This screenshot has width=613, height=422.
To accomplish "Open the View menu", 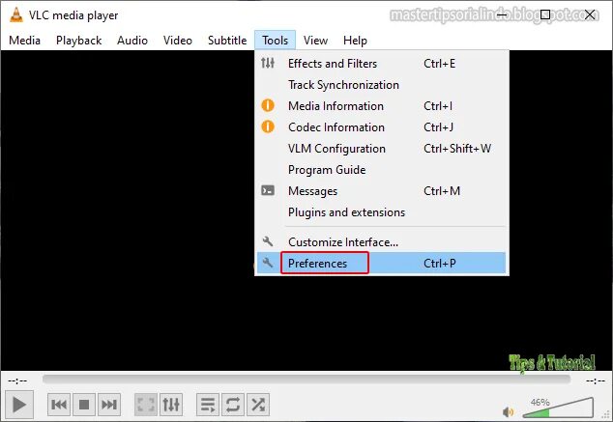I will (x=315, y=41).
